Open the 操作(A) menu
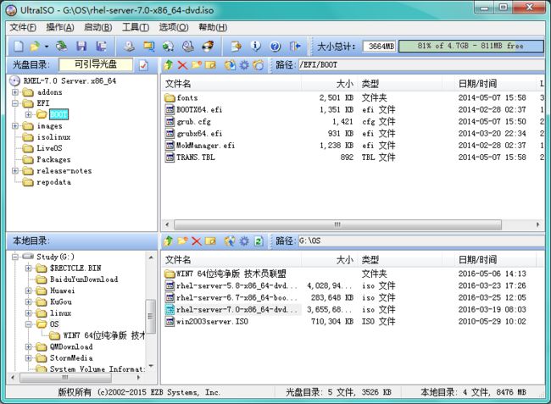551x404 pixels. click(x=60, y=27)
